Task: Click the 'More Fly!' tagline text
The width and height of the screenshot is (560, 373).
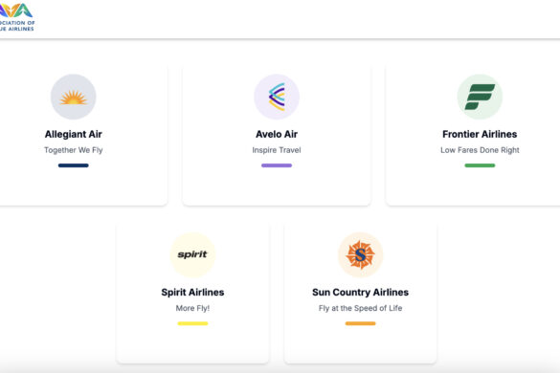Action: (x=192, y=308)
